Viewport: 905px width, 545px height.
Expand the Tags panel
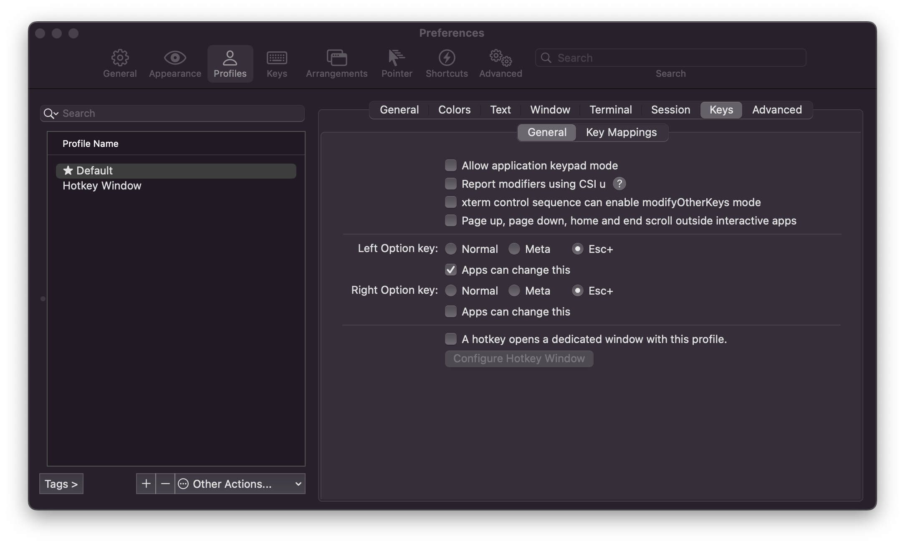(61, 484)
